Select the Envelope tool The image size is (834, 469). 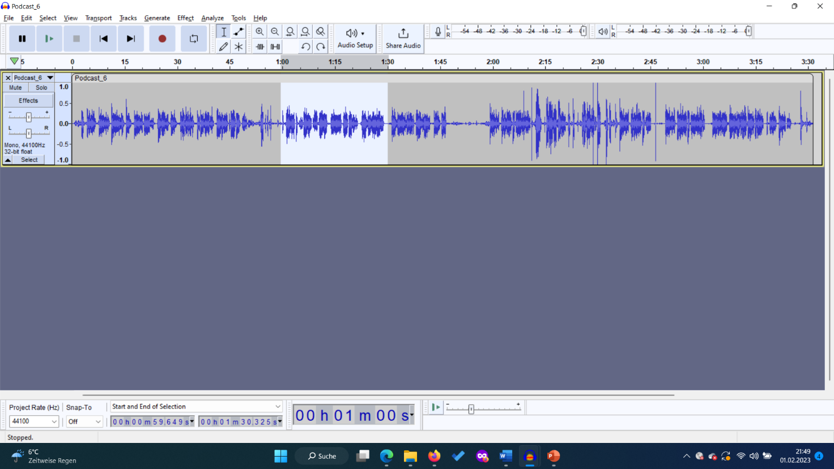[239, 32]
